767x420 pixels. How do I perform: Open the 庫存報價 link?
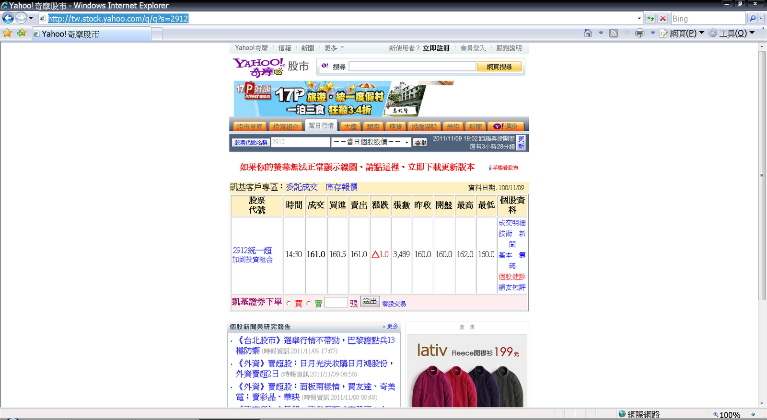(x=341, y=187)
